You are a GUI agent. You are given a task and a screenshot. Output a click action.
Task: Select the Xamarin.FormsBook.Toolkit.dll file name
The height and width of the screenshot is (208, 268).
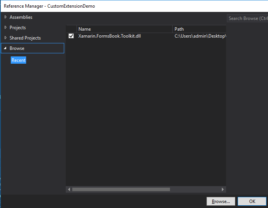(x=110, y=36)
